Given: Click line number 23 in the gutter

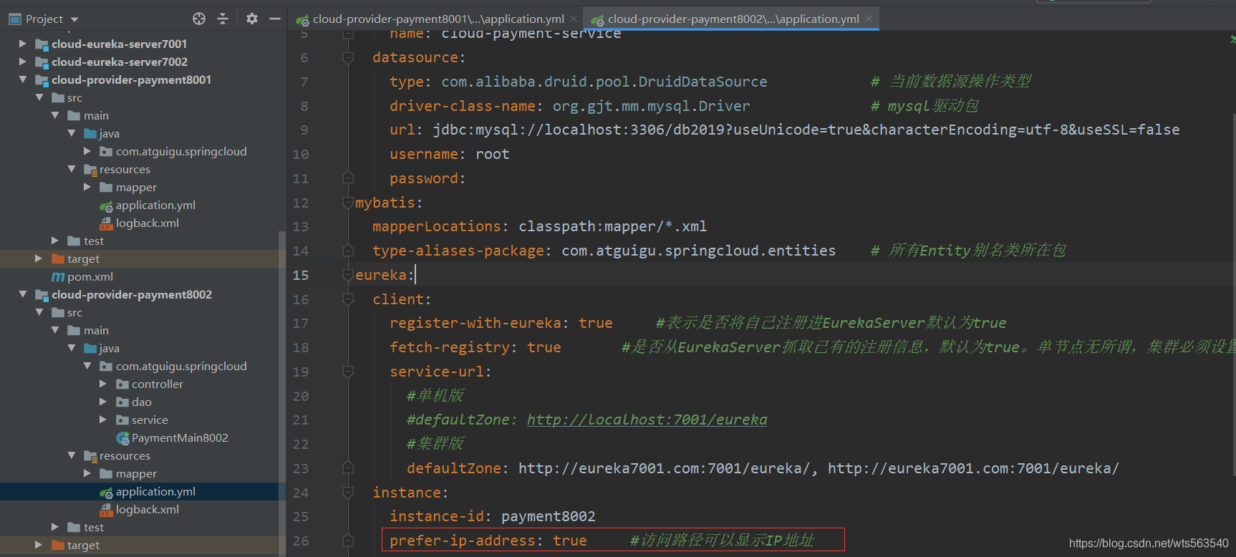Looking at the screenshot, I should coord(301,468).
